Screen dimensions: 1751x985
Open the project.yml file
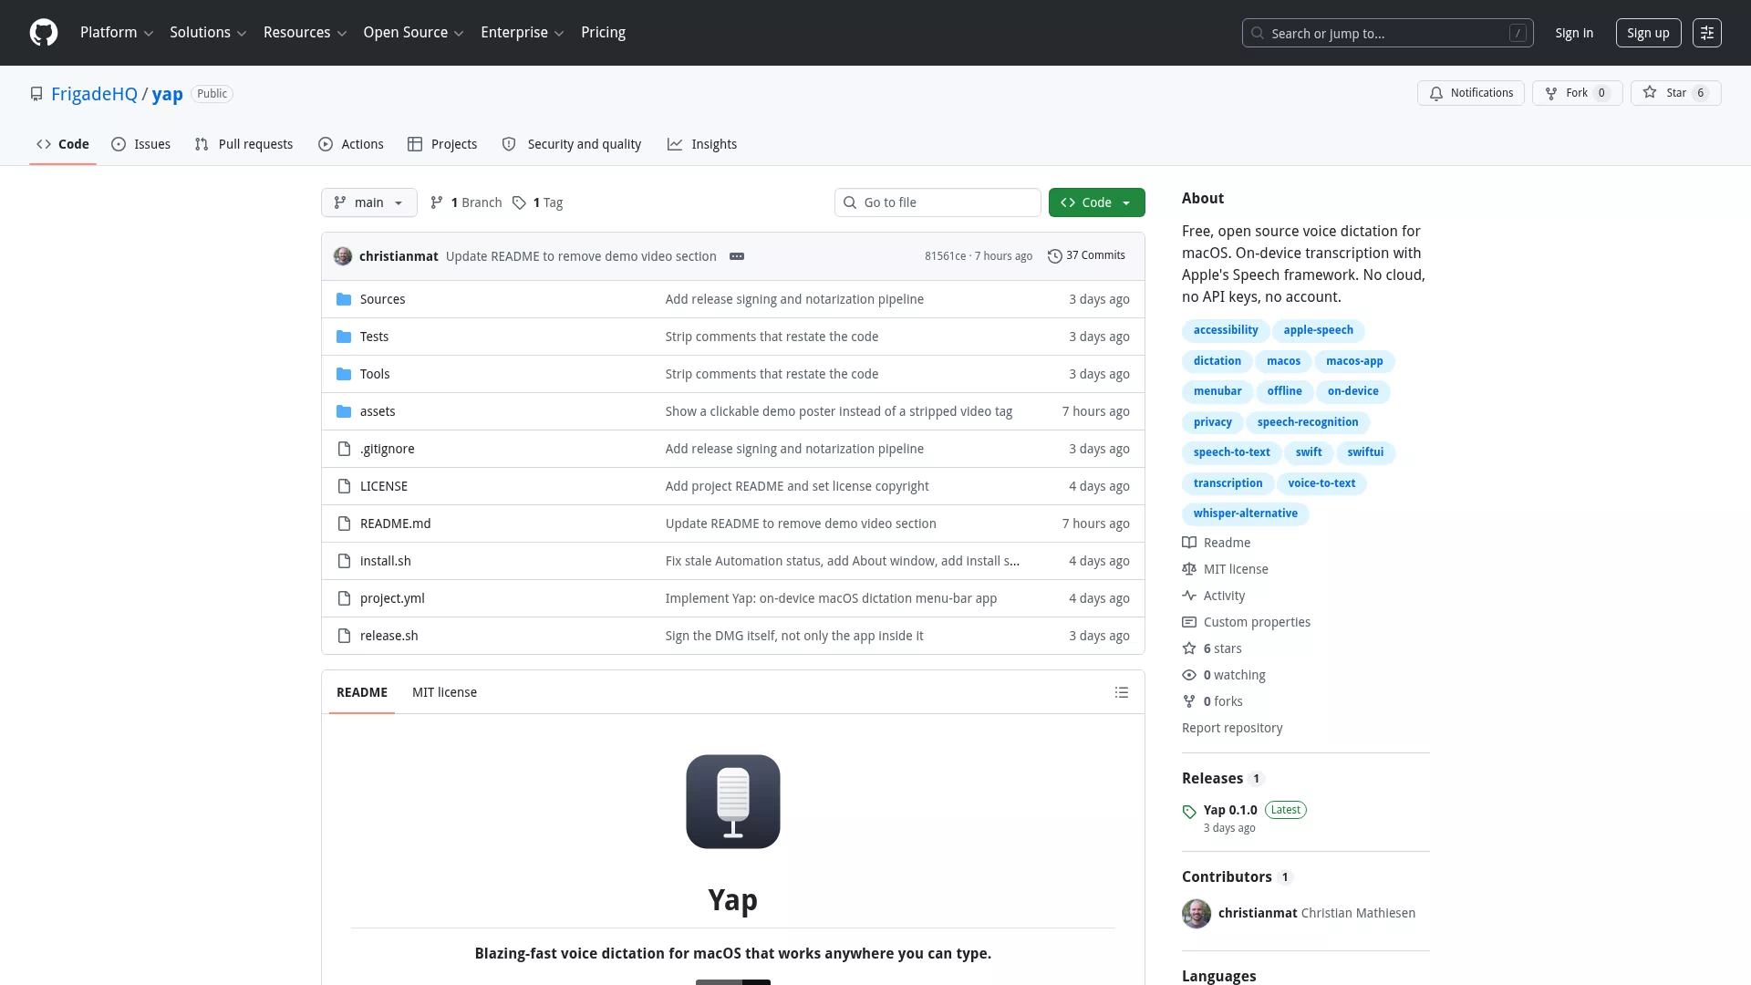tap(392, 598)
